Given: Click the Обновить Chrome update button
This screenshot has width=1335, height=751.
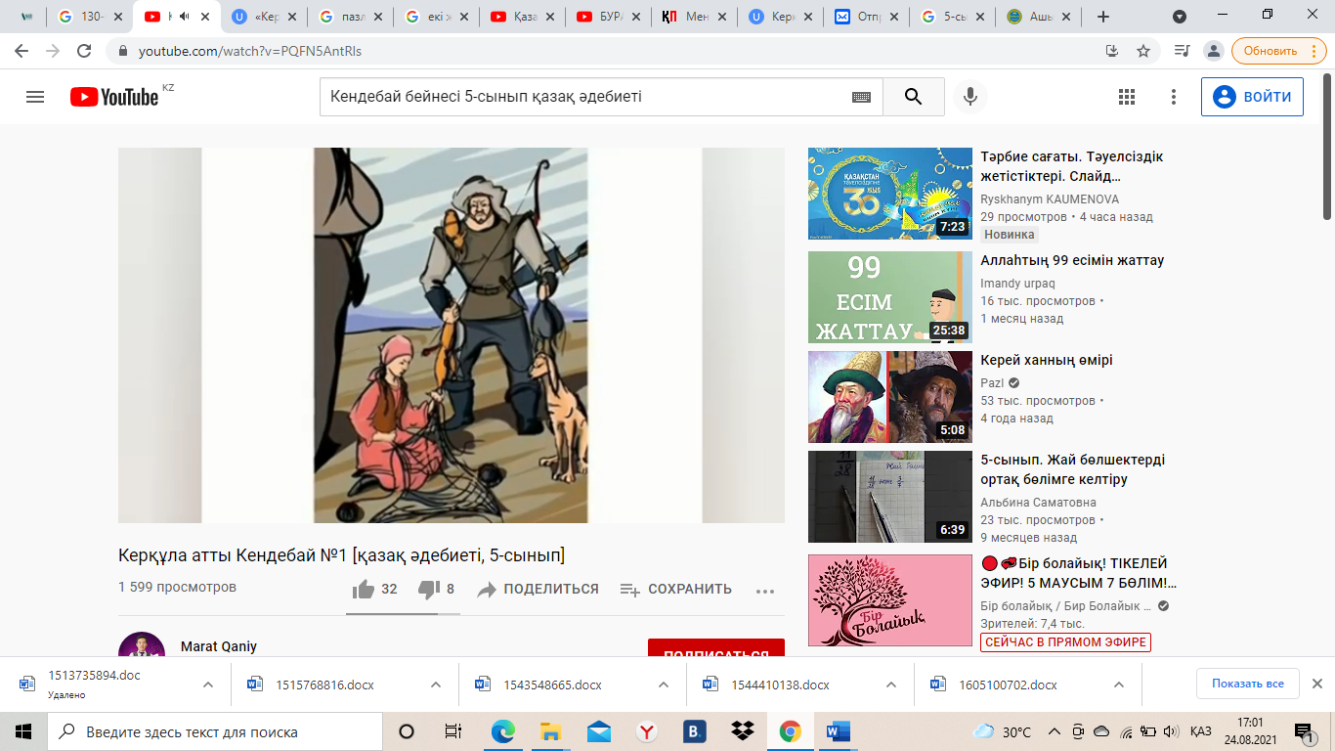Looking at the screenshot, I should pos(1277,51).
